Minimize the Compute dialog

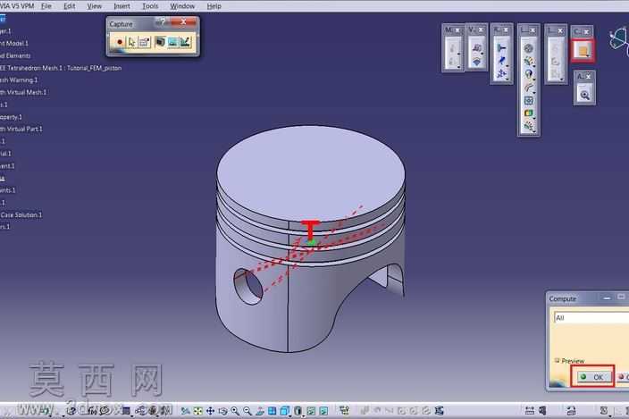click(x=607, y=297)
